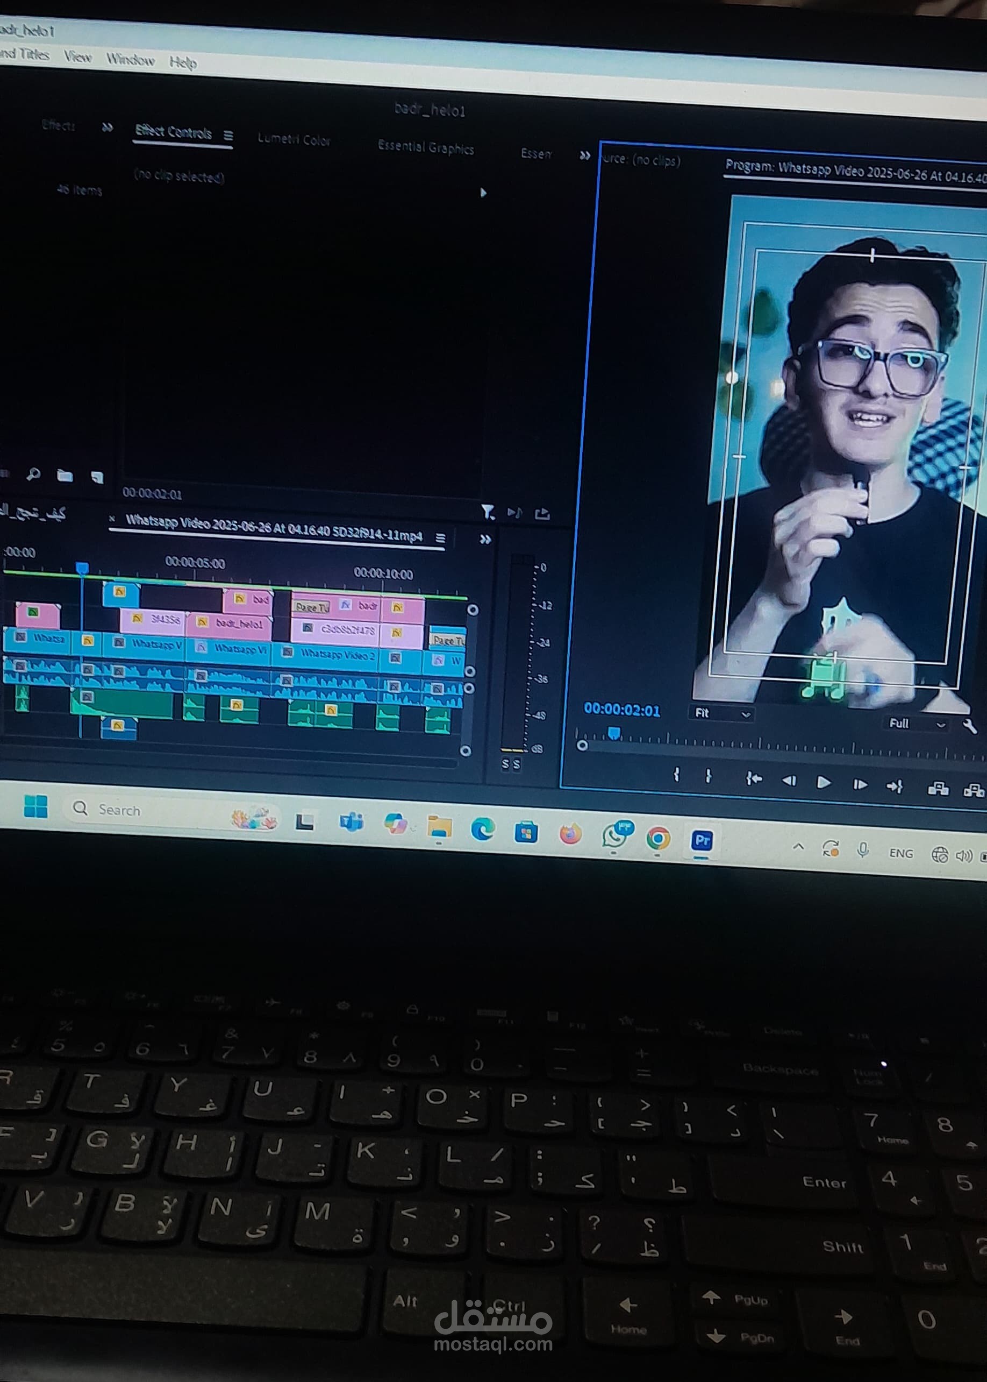987x1382 pixels.
Task: Open the Effect Controls panel menu
Action: [228, 135]
